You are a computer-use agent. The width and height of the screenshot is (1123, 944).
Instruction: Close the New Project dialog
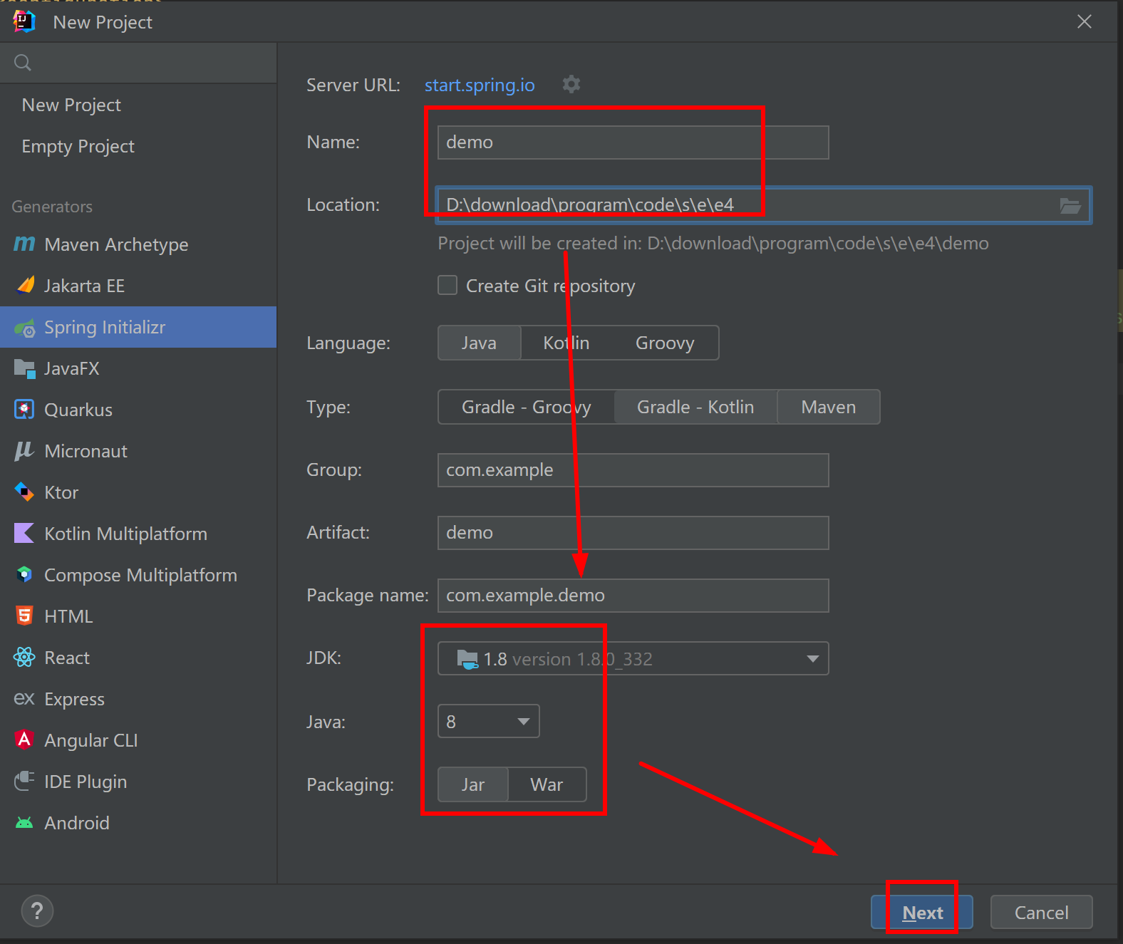pos(1084,21)
